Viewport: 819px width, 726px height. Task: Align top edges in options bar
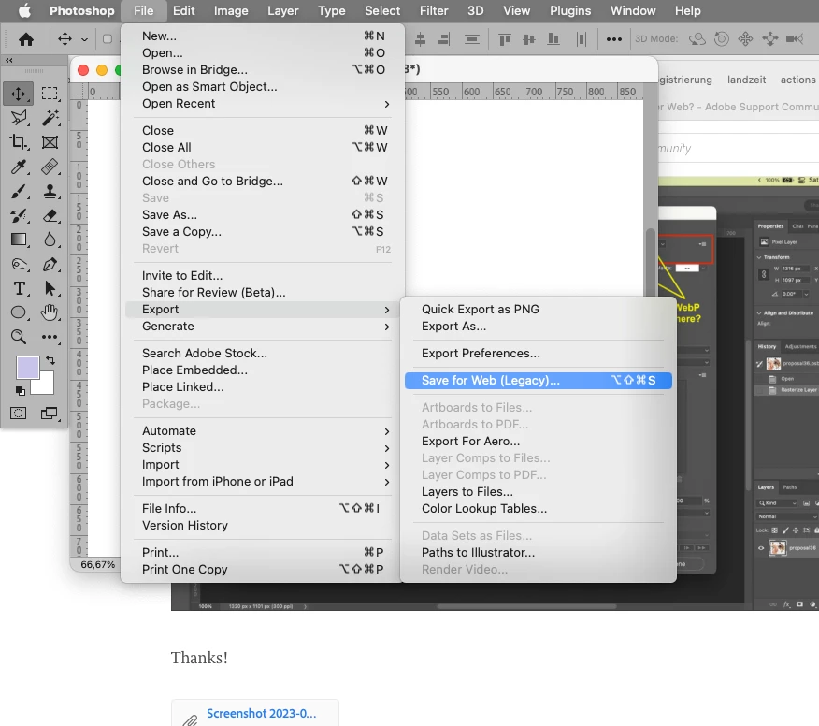click(x=505, y=39)
